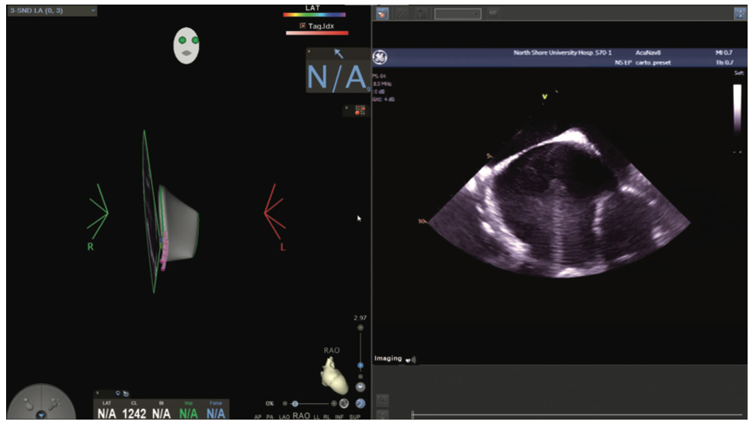Select the LAO view
Image resolution: width=756 pixels, height=428 pixels.
(x=284, y=417)
